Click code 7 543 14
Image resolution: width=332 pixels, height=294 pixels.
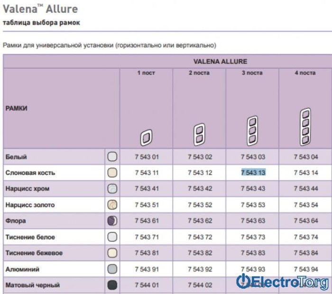click(306, 173)
